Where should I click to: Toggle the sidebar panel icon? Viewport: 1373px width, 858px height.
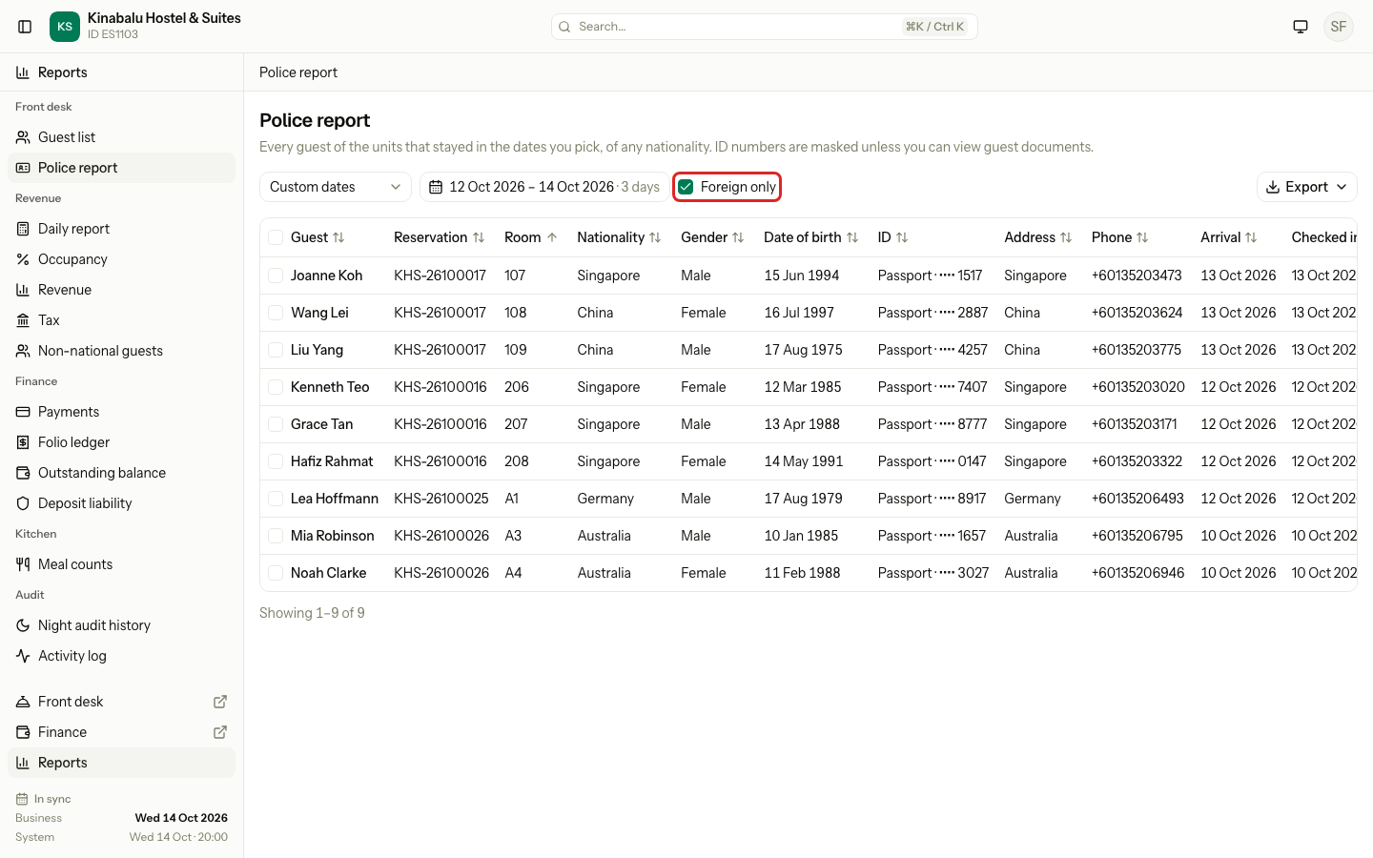[x=25, y=27]
